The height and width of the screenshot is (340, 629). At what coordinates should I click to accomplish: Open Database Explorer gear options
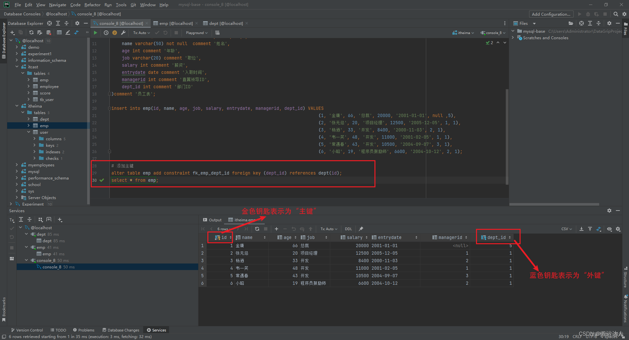point(77,23)
